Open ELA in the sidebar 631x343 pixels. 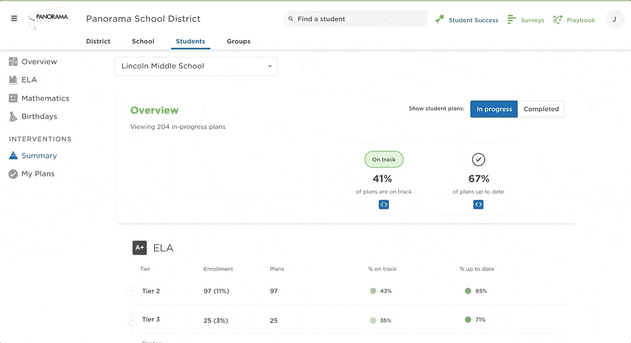(x=29, y=80)
